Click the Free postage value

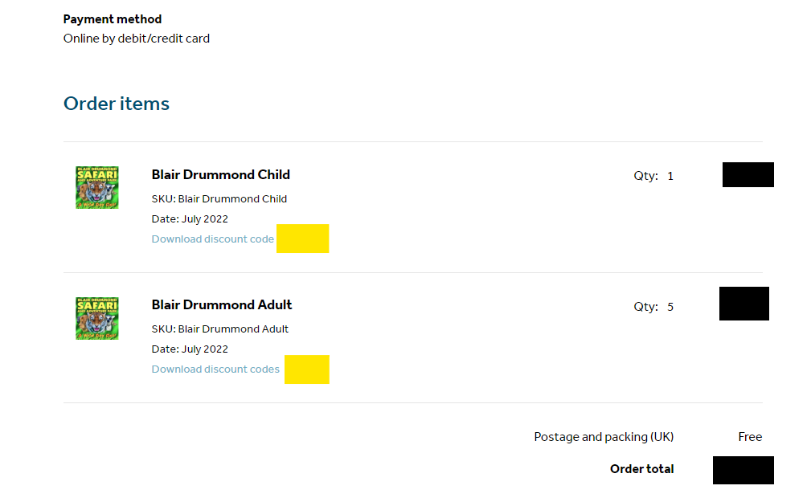click(749, 437)
